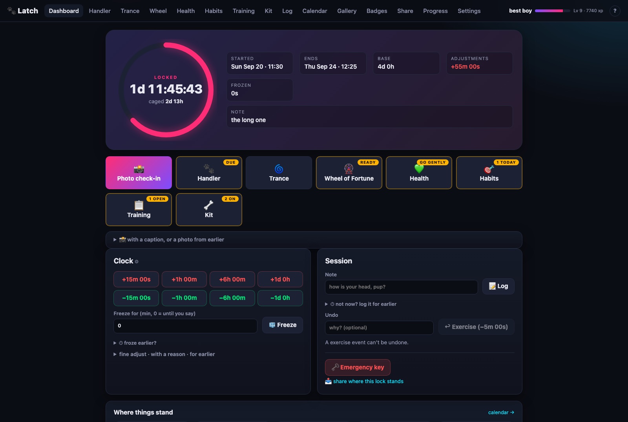Screen dimensions: 628x422
Task: Focus the 'Freeze for' minutes input
Action: pyautogui.click(x=185, y=326)
